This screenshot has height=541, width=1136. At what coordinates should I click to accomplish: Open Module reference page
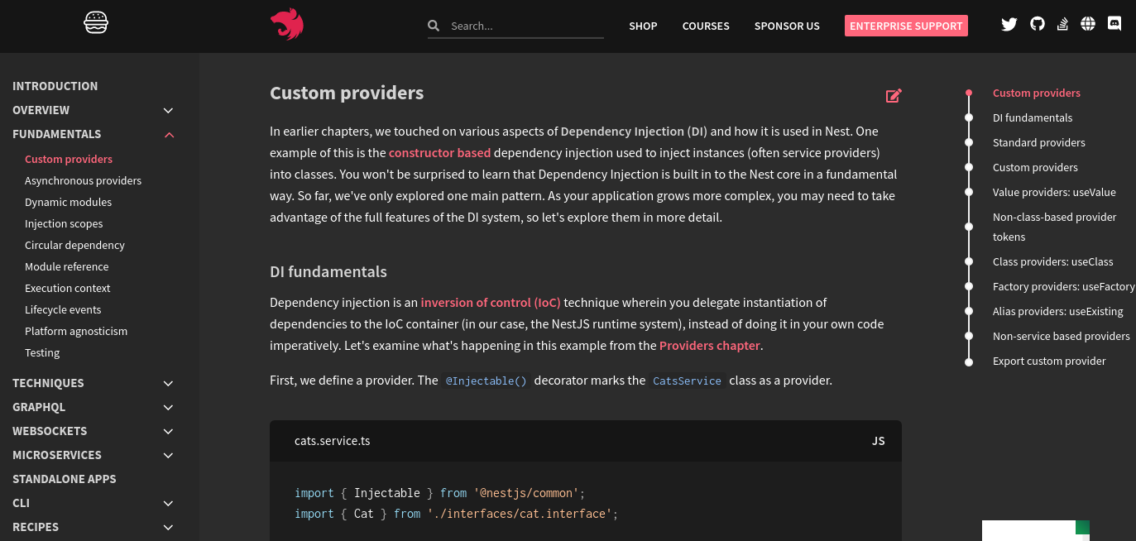click(66, 266)
